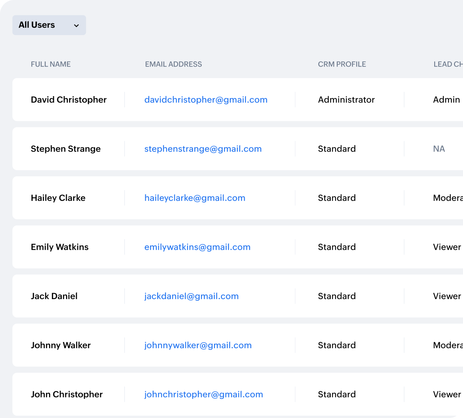Select Hailey Clarke's name
Image resolution: width=463 pixels, height=418 pixels.
[58, 198]
